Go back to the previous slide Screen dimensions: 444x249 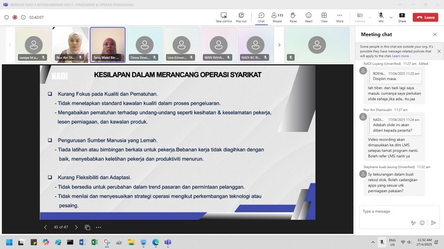coord(45,228)
